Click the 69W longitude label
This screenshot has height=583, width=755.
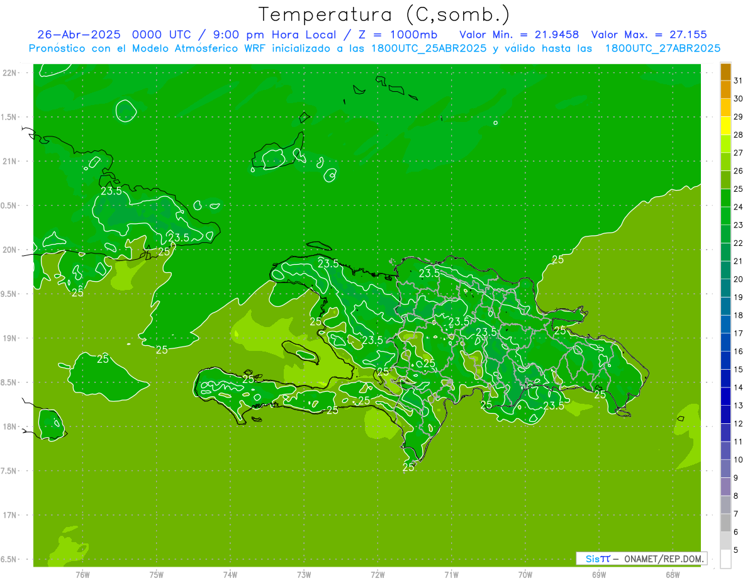coord(599,574)
